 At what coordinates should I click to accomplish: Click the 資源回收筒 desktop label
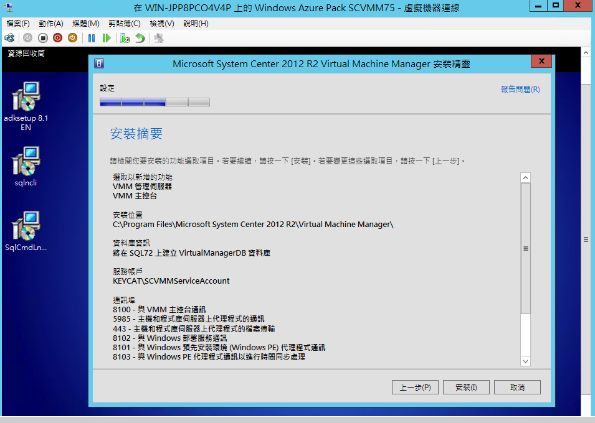pos(26,53)
